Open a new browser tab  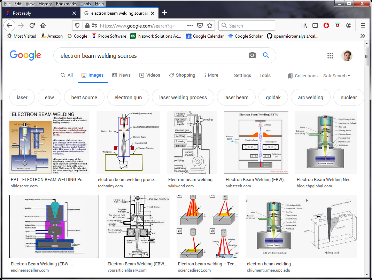164,13
